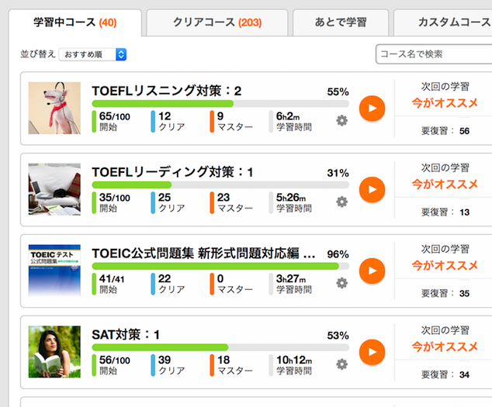Click the SAT対策:1 course title
The height and width of the screenshot is (407, 492).
pyautogui.click(x=126, y=335)
